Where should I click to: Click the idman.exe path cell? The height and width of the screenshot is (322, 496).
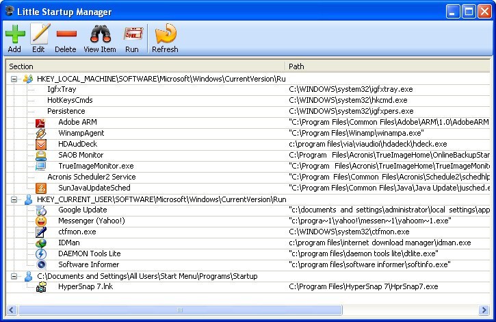point(380,243)
